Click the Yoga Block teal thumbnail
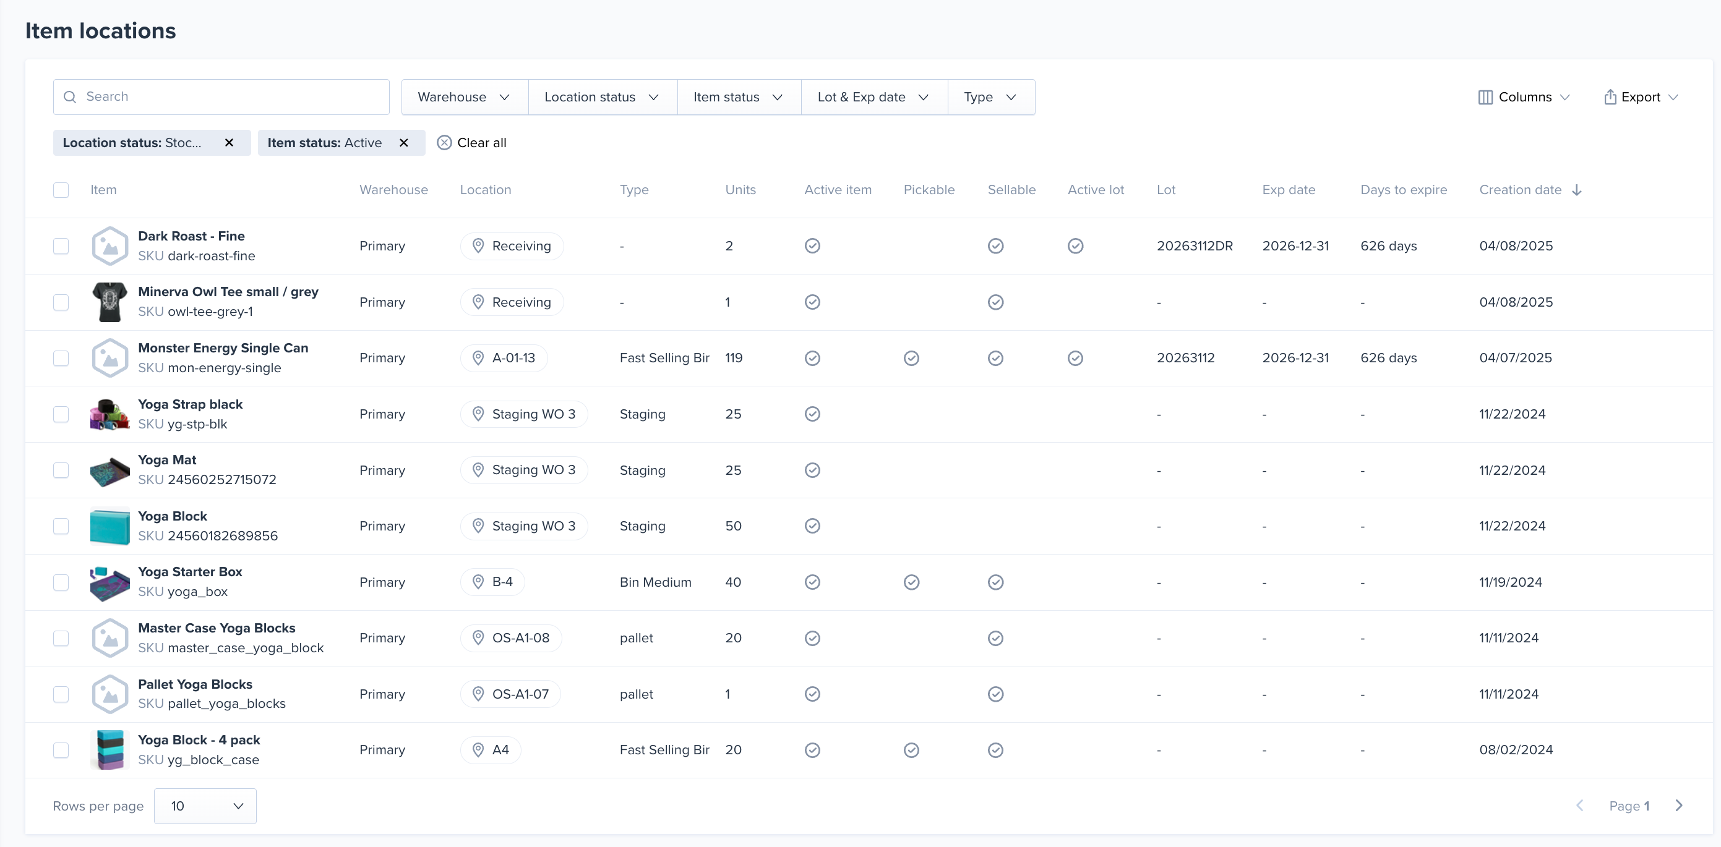1721x847 pixels. point(109,527)
